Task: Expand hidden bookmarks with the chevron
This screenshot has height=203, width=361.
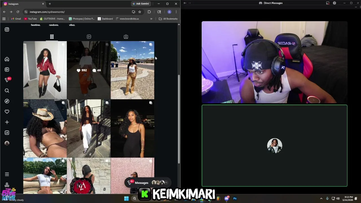Action: pyautogui.click(x=151, y=19)
